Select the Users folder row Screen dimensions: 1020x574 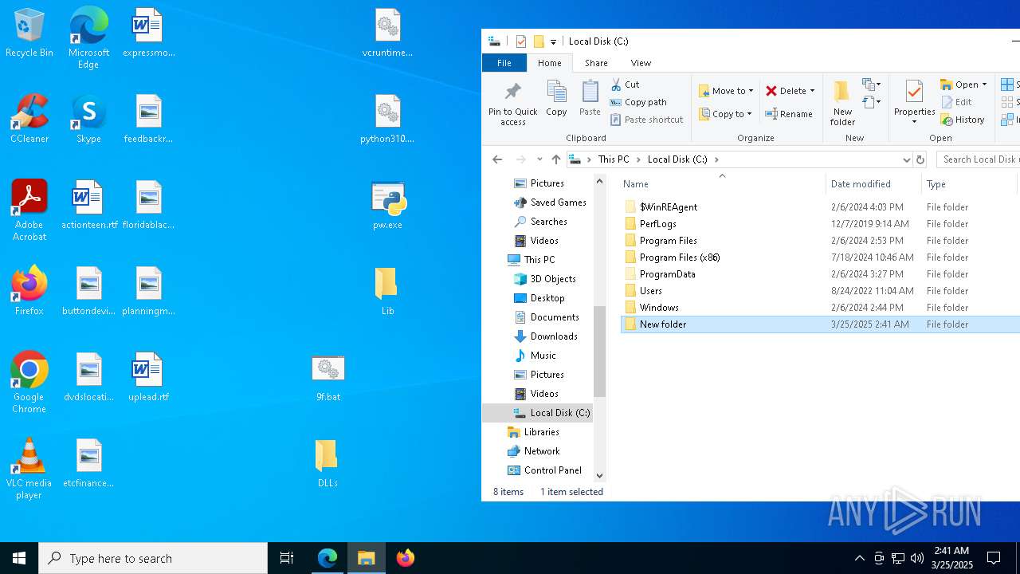(820, 291)
